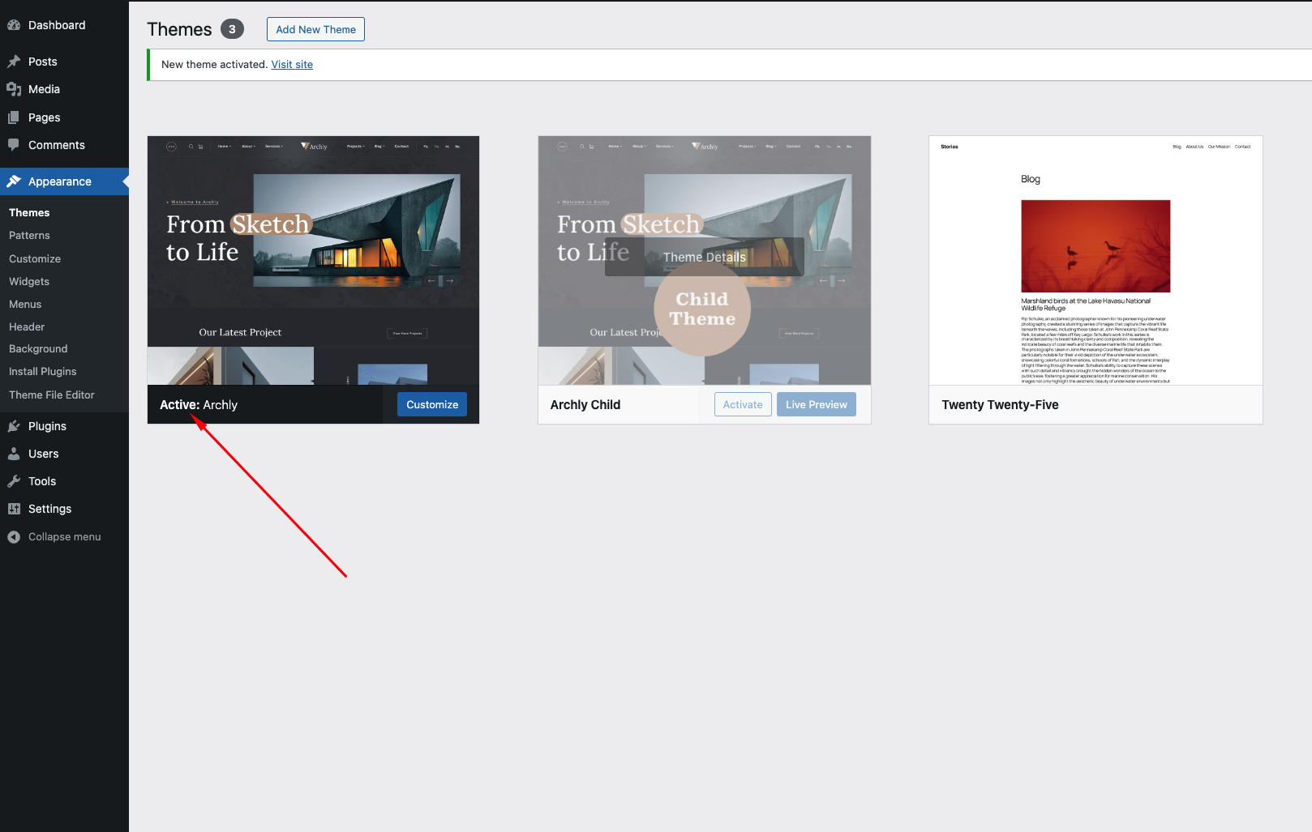This screenshot has height=832, width=1312.
Task: Click the Posts pushpin icon
Action: pyautogui.click(x=14, y=62)
